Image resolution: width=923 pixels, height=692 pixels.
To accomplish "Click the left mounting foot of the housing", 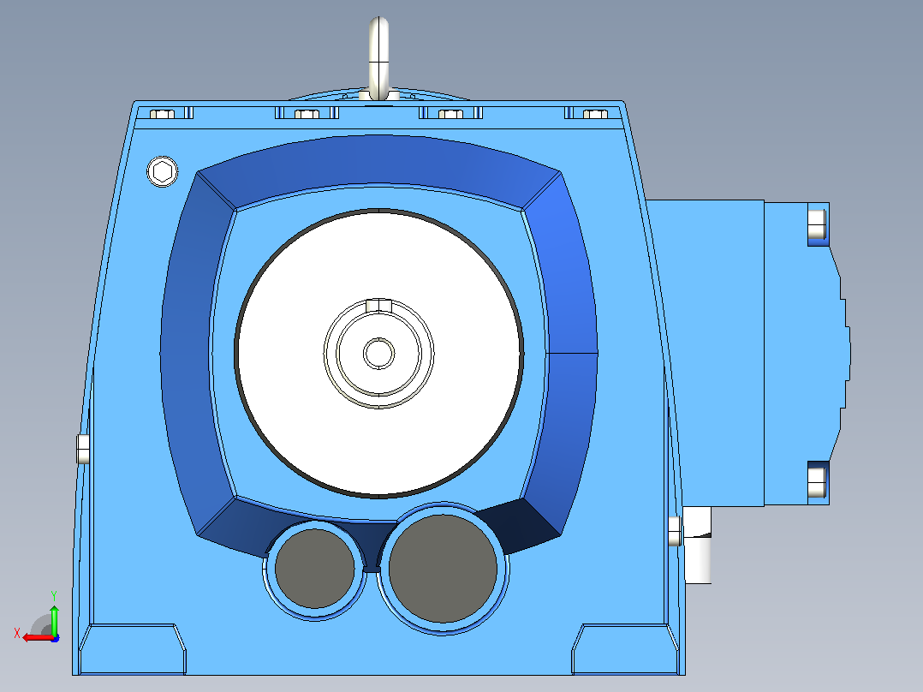I will (x=133, y=649).
